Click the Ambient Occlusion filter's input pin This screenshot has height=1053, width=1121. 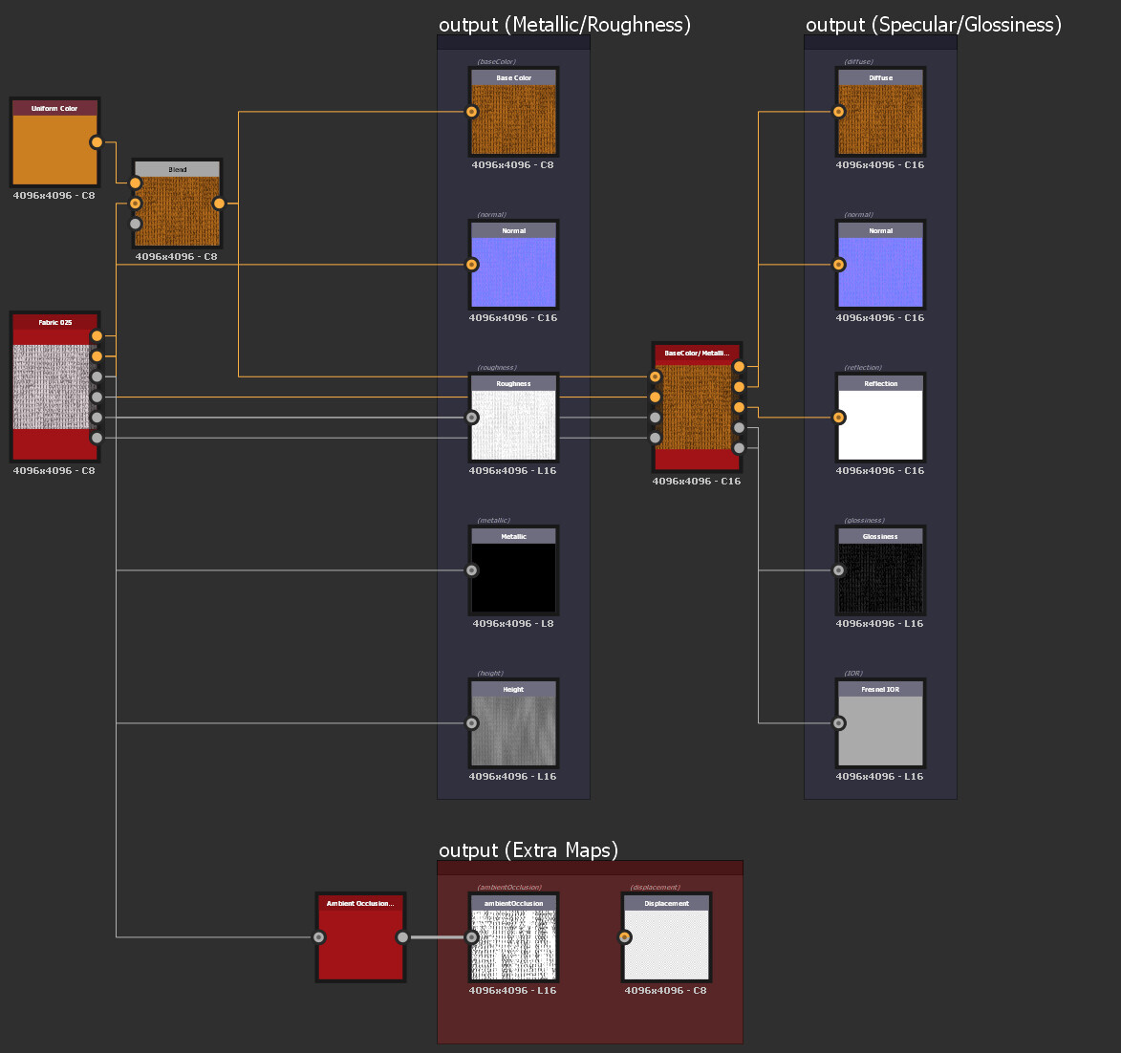pos(319,937)
